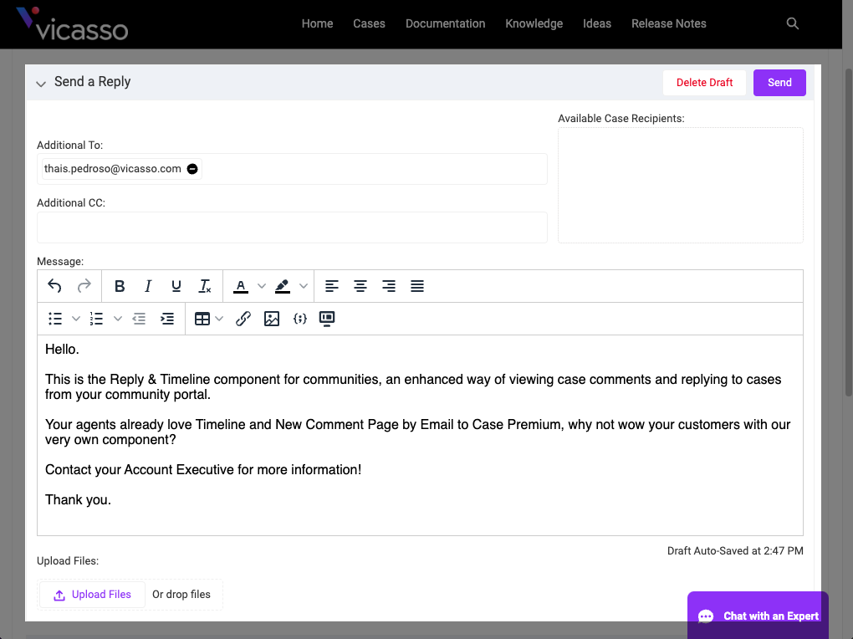Screen dimensions: 853x639
Task: Open highlight color dropdown arrow
Action: (x=304, y=286)
